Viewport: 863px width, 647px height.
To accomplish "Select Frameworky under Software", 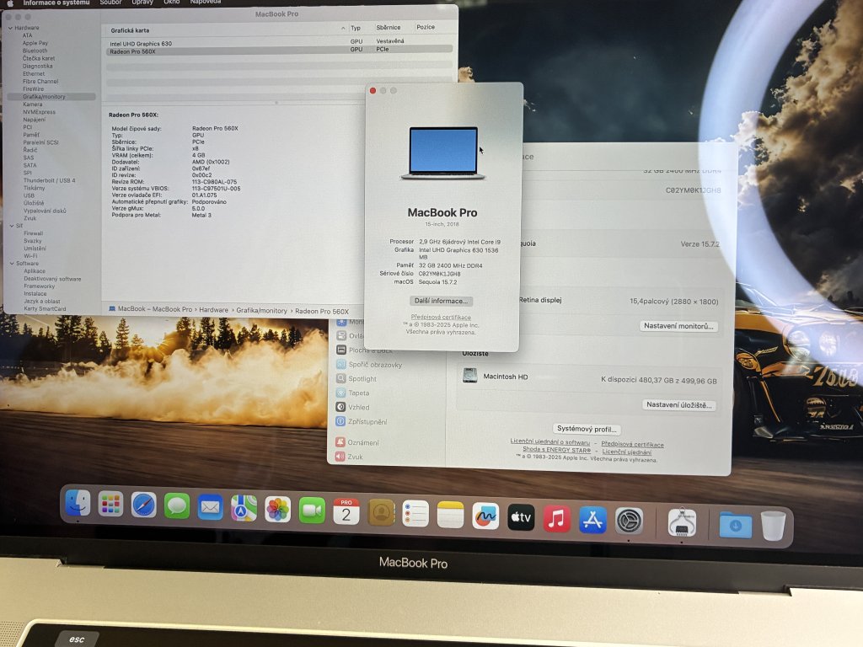I will (39, 286).
